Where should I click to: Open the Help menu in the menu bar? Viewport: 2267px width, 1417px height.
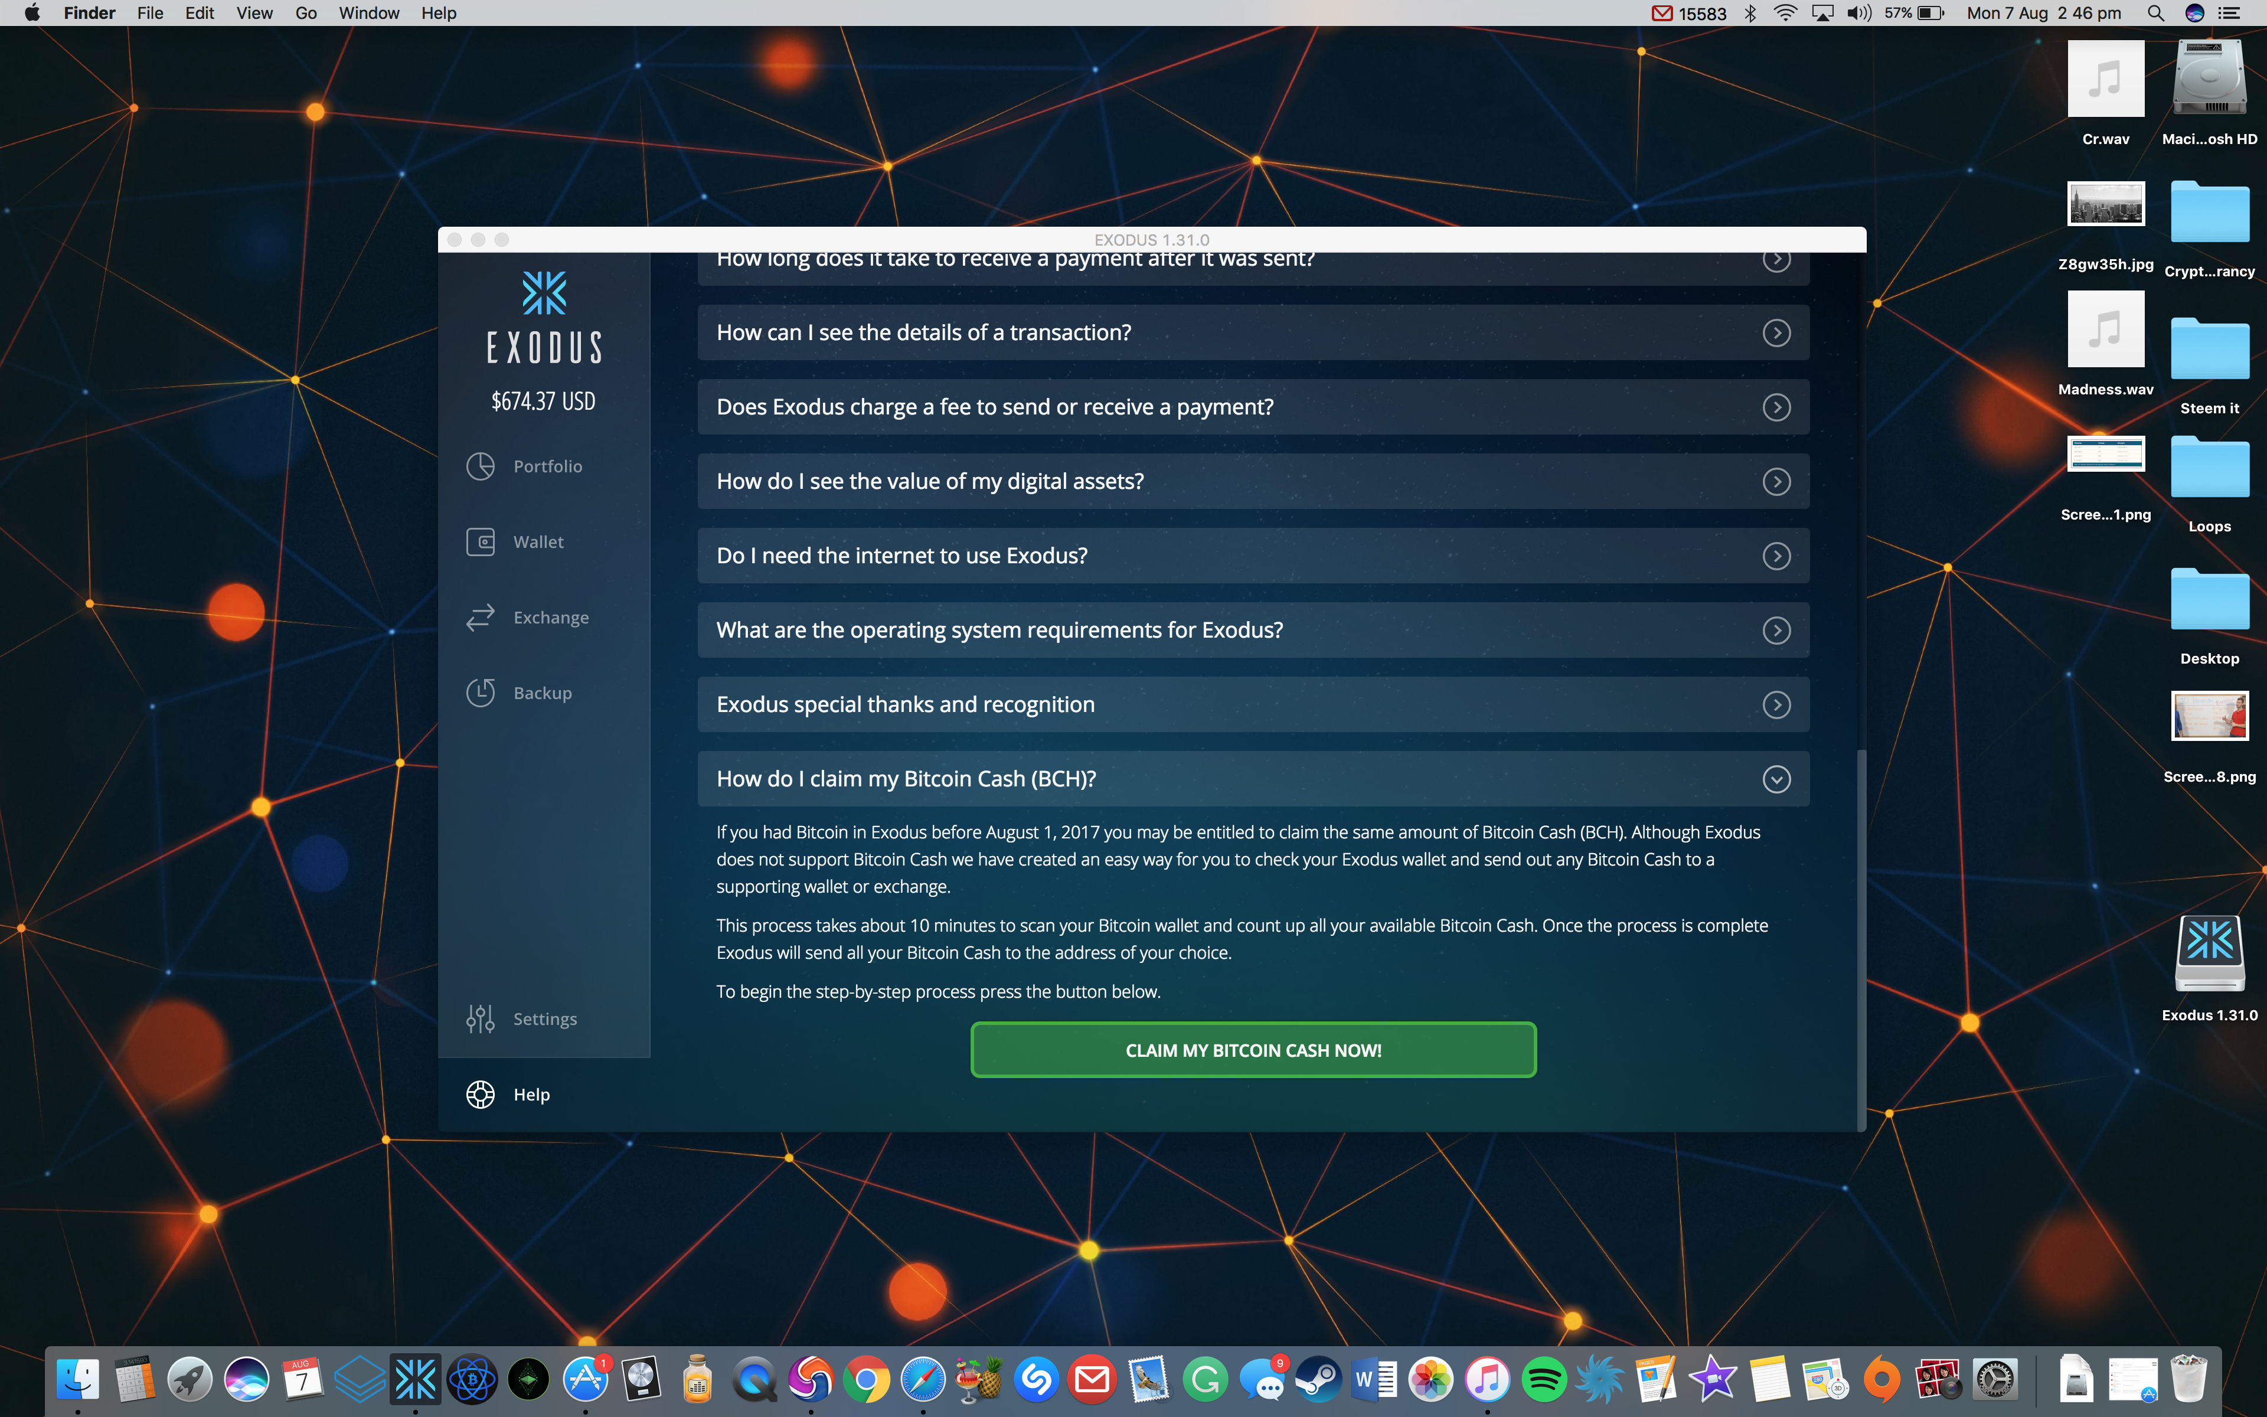pyautogui.click(x=439, y=13)
